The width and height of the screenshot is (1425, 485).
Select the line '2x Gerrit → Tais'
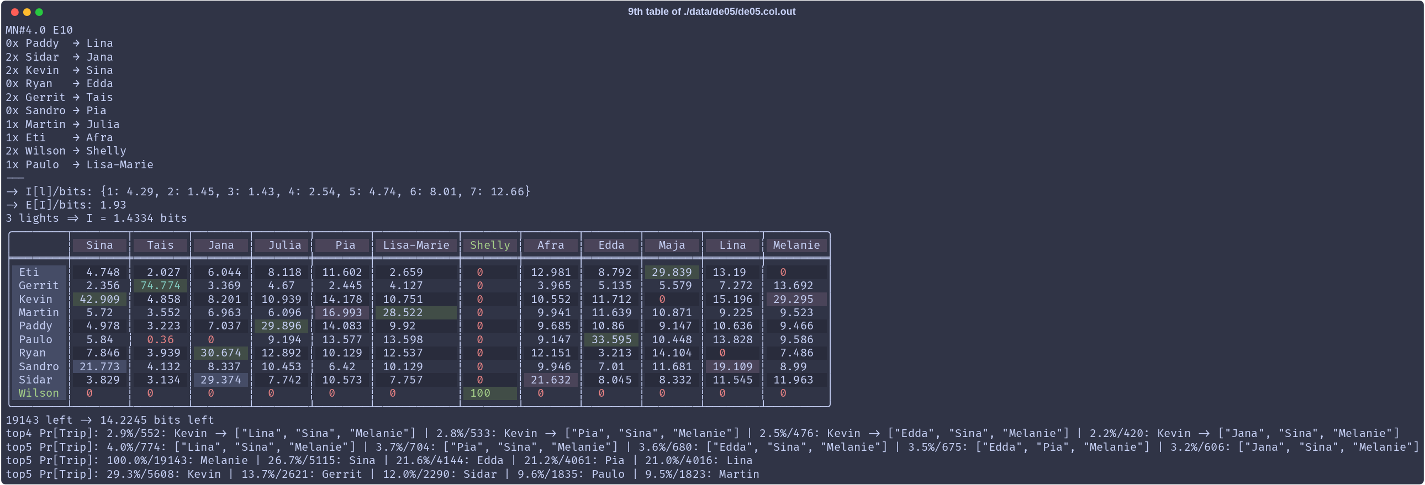tap(59, 97)
